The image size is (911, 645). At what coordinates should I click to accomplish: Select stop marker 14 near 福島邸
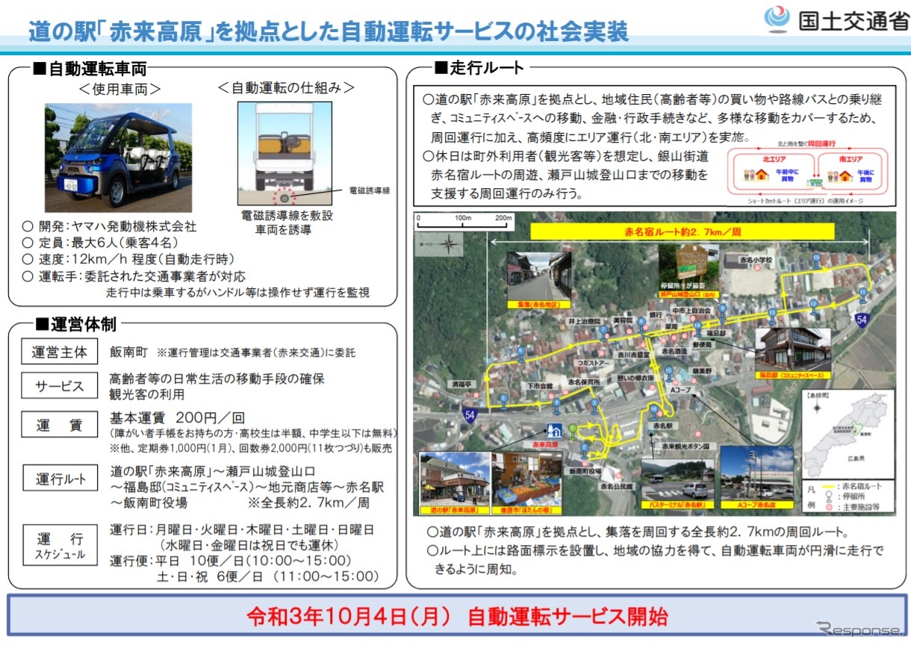(x=697, y=328)
